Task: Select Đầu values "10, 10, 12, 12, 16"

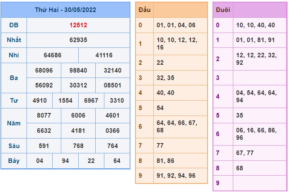Action: (x=177, y=44)
